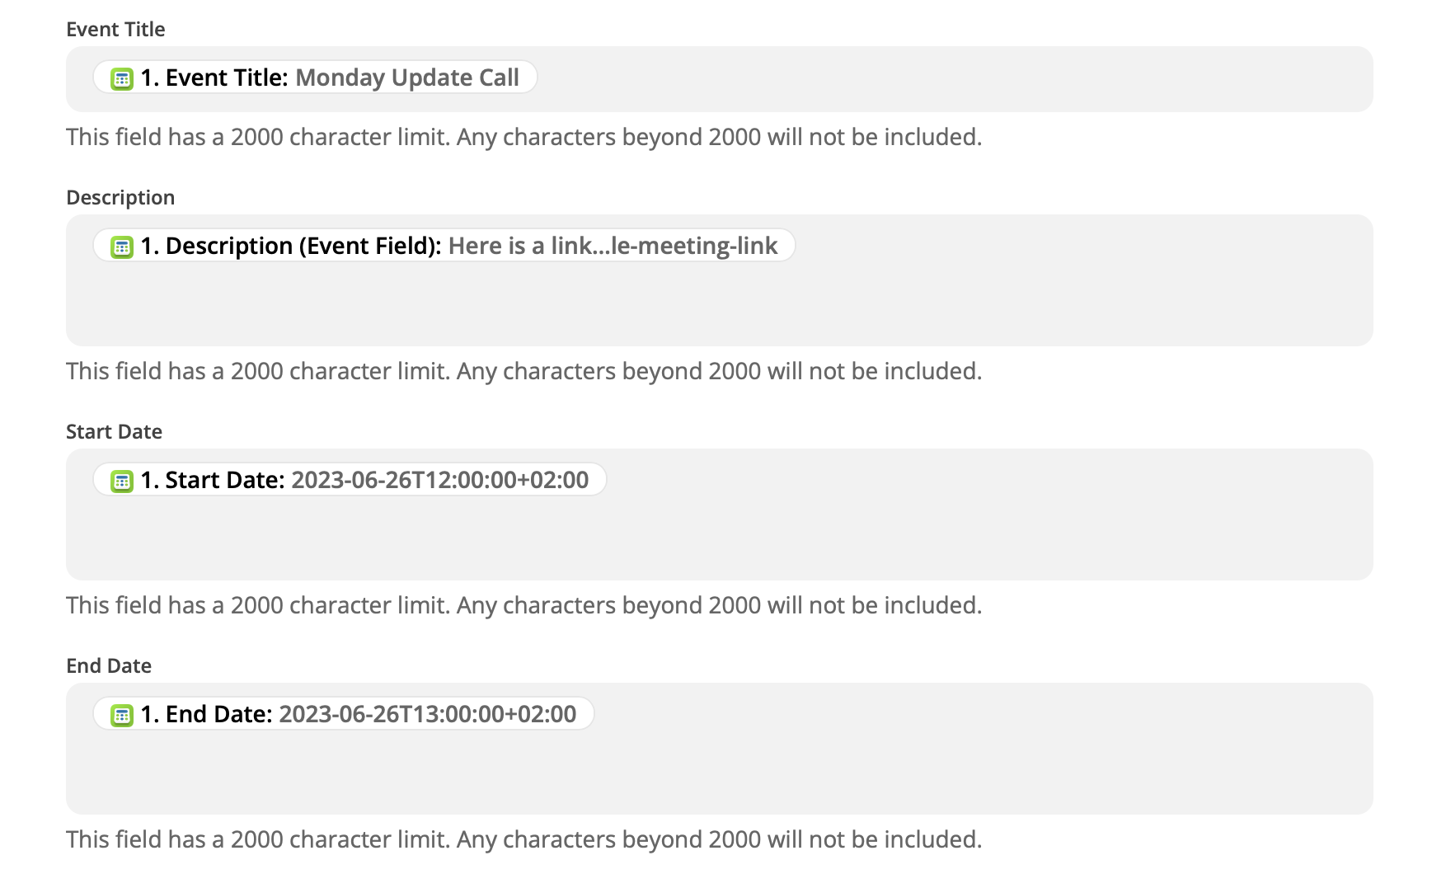Click the character limit note under Start Date
The height and width of the screenshot is (874, 1446).
(x=524, y=605)
